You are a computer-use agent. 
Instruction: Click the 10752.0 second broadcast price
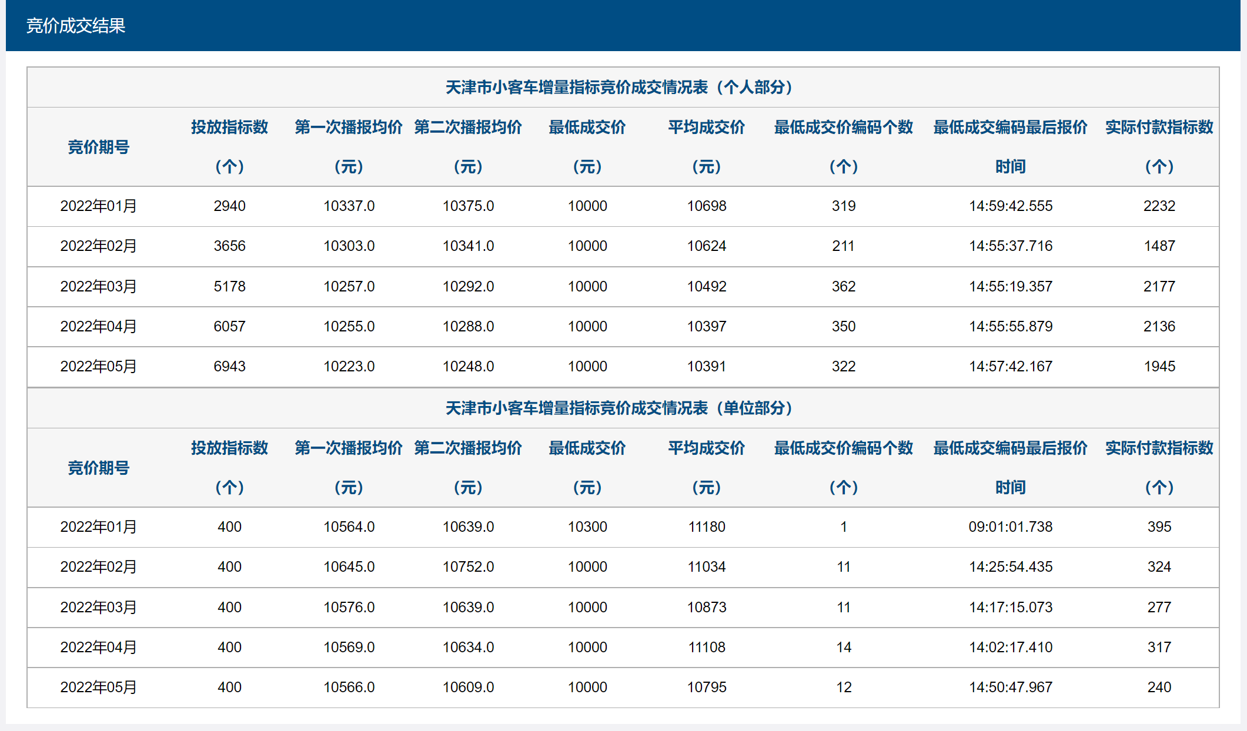pyautogui.click(x=468, y=567)
